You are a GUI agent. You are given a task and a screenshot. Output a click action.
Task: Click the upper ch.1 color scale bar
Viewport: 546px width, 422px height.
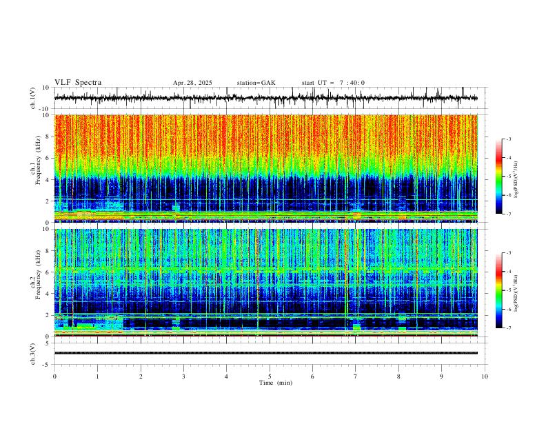pos(499,177)
